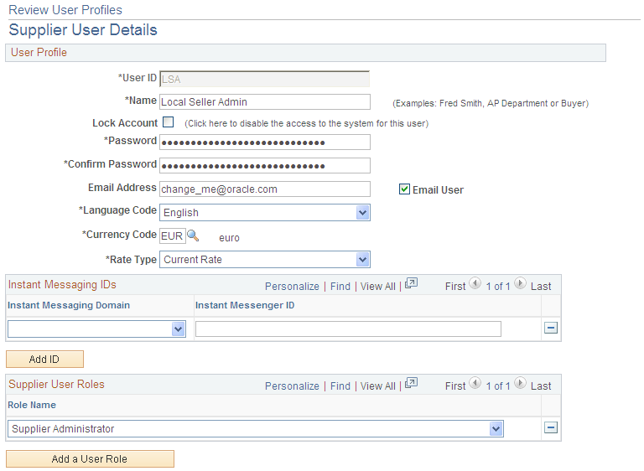
Task: Delete the Instant Messaging ID row
Action: [551, 328]
